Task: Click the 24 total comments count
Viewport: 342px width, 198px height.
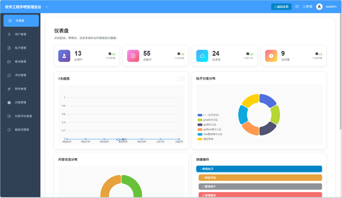Action: coord(216,53)
